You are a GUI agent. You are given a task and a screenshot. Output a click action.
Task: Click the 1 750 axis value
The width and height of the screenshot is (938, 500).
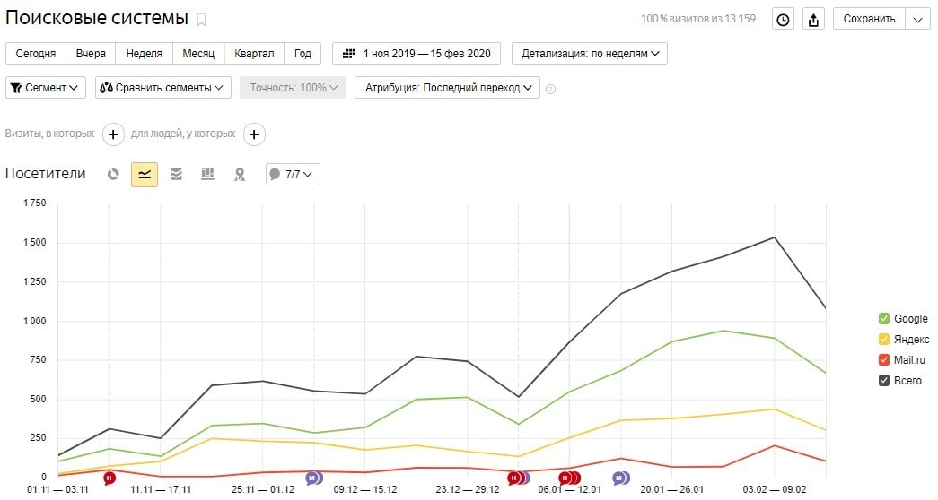(x=35, y=203)
